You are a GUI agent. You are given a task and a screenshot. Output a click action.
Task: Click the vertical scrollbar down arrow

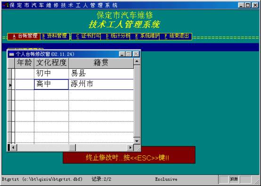(137, 141)
